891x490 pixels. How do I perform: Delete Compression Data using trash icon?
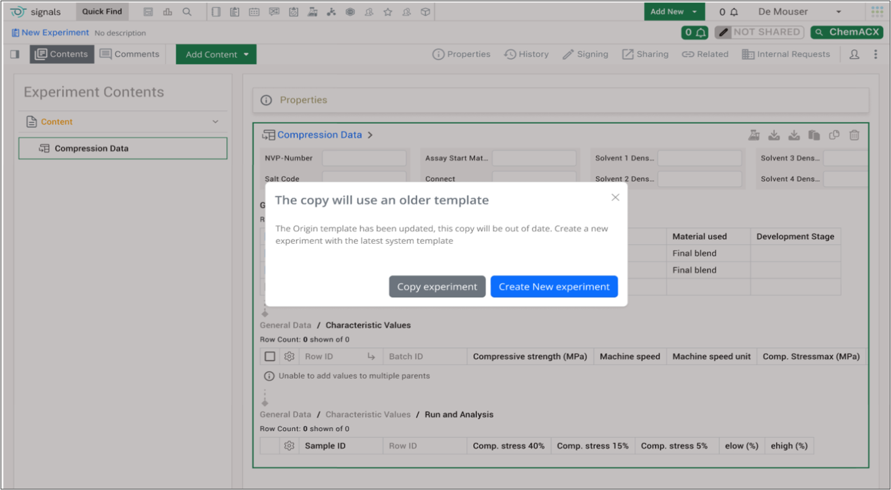(854, 135)
